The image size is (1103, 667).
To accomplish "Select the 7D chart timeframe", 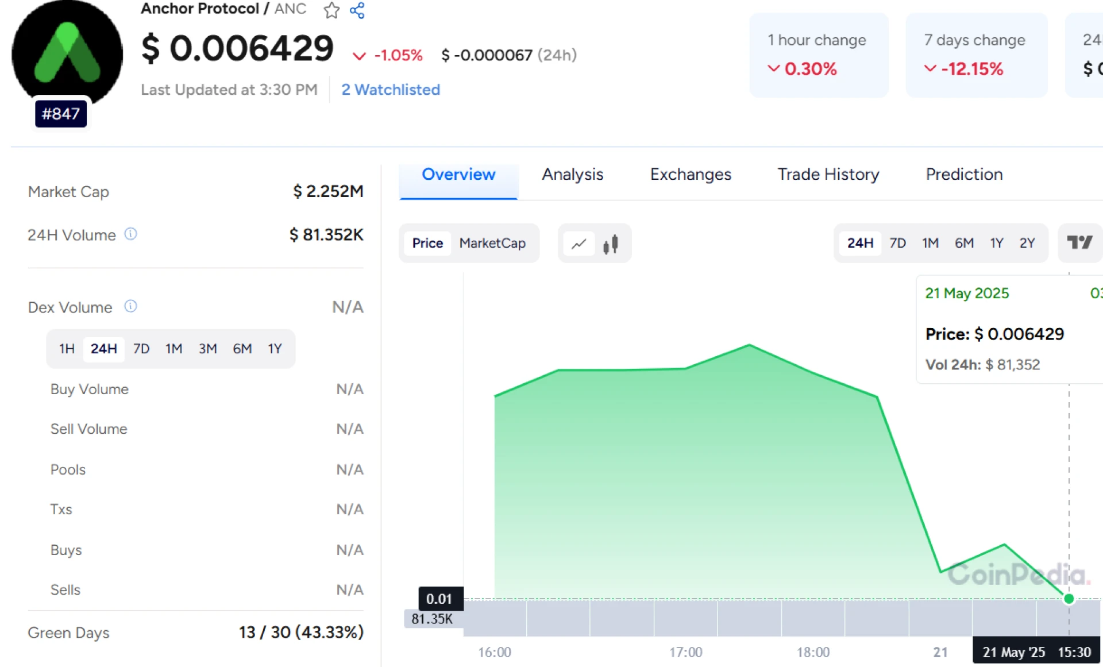I will click(x=897, y=243).
